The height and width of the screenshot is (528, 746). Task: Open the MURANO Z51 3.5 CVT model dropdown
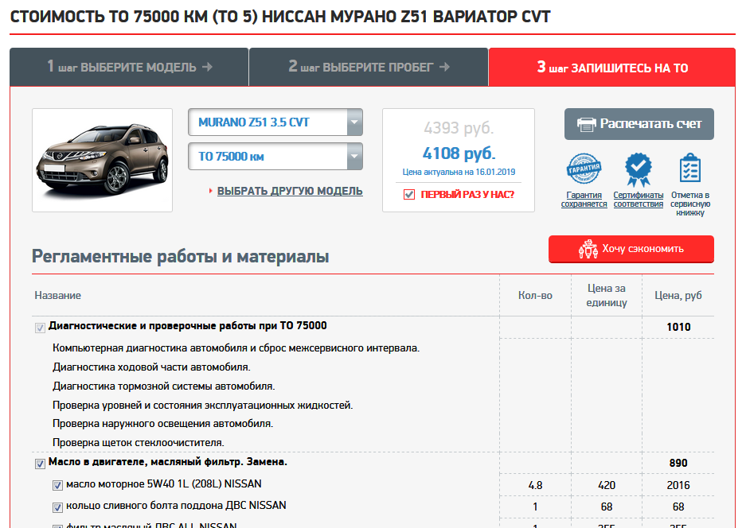pos(275,122)
